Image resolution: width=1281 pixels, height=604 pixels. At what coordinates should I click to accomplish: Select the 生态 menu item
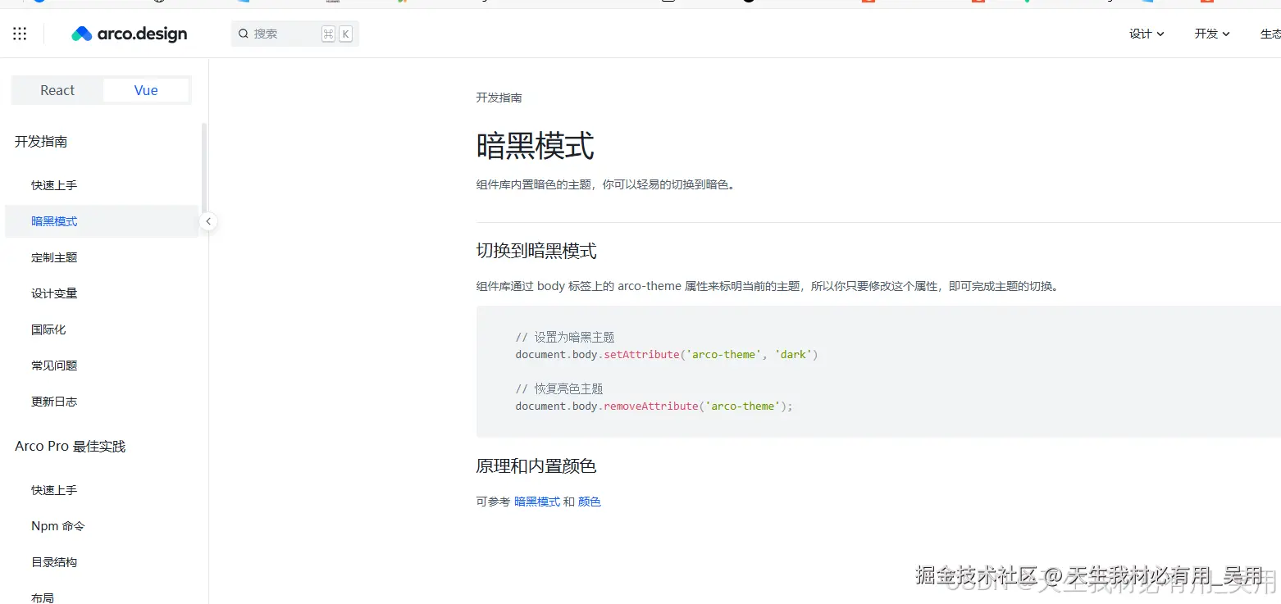tap(1270, 34)
